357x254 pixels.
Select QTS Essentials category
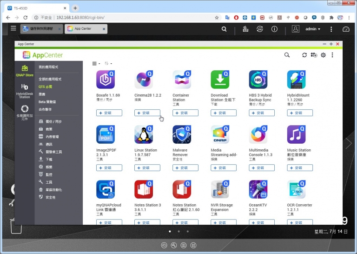pyautogui.click(x=45, y=87)
